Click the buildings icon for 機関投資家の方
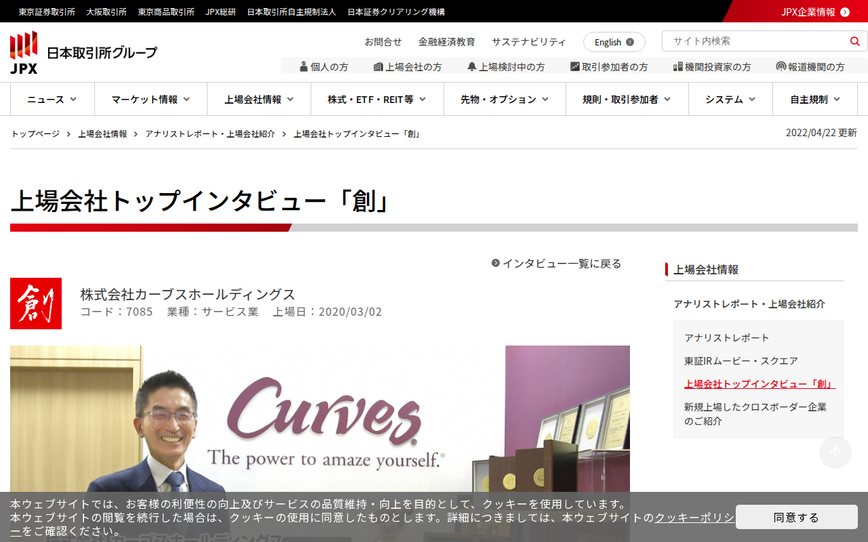The height and width of the screenshot is (542, 868). [677, 66]
